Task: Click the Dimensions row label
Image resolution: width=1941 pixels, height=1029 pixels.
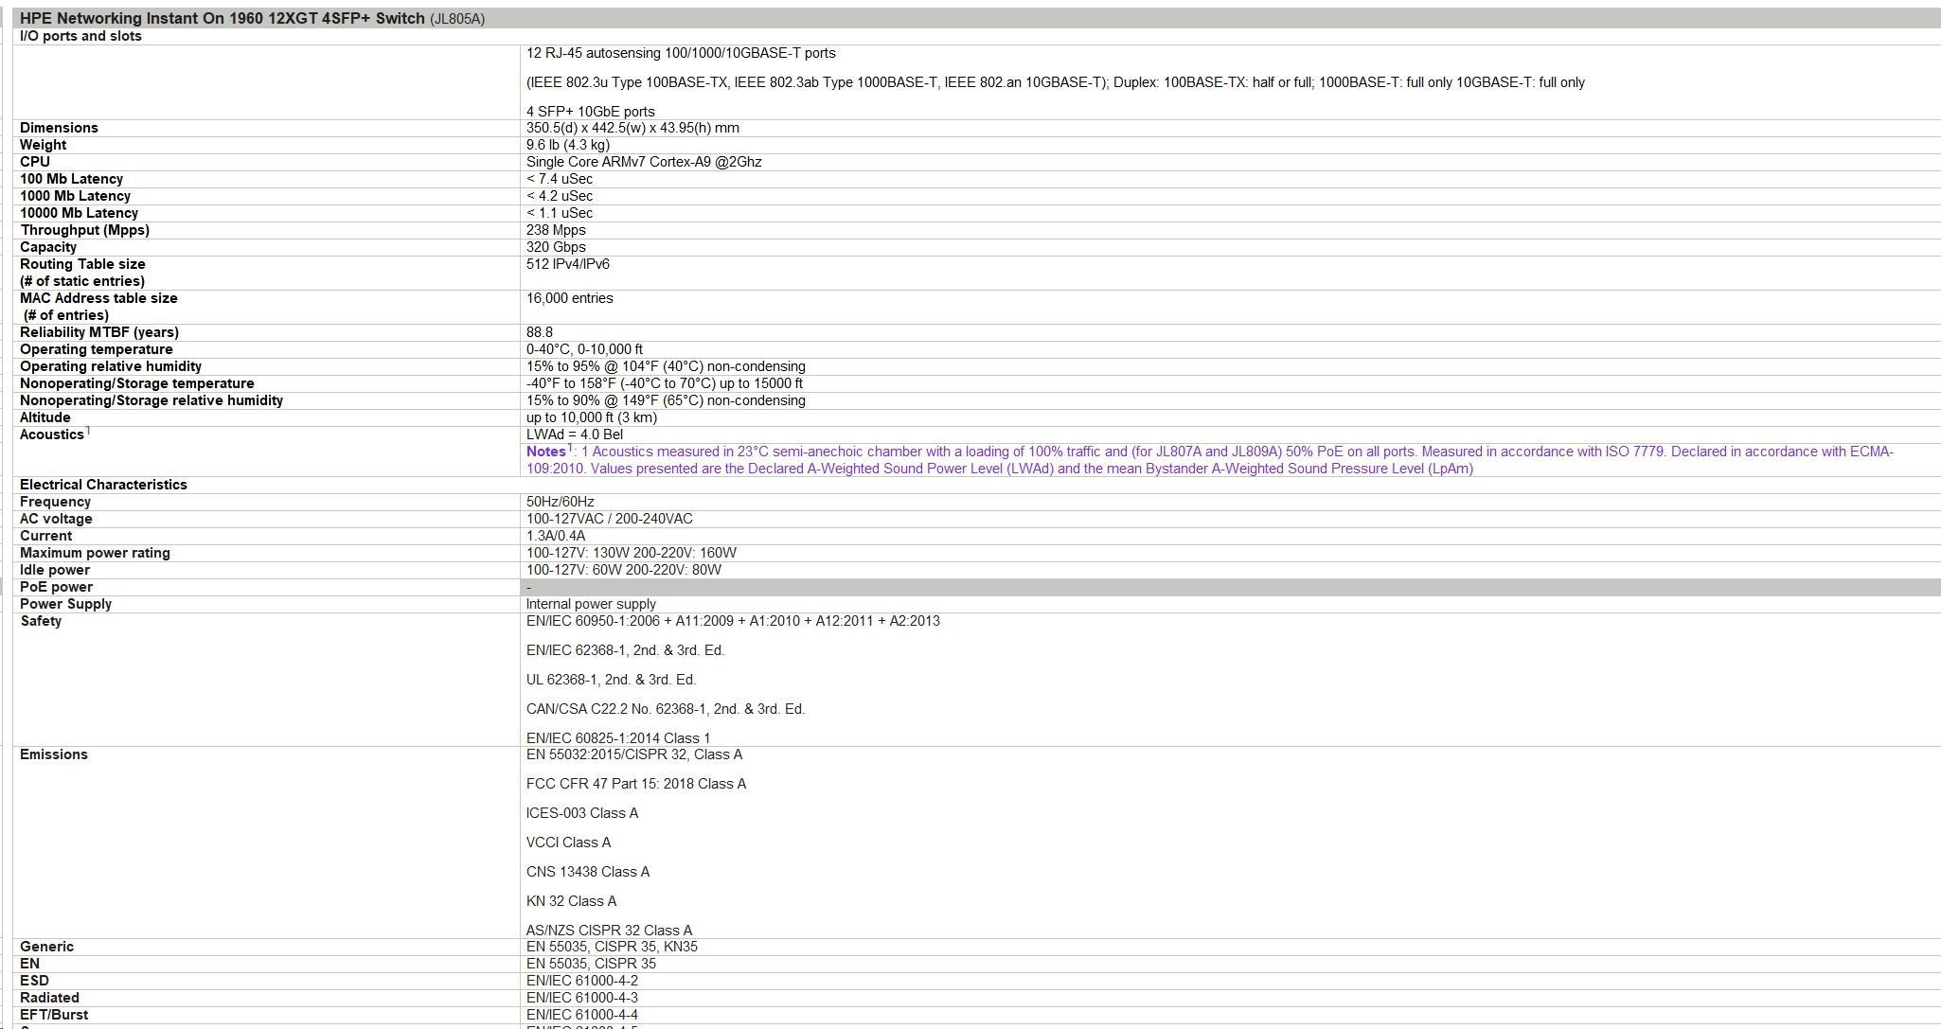Action: 59,128
